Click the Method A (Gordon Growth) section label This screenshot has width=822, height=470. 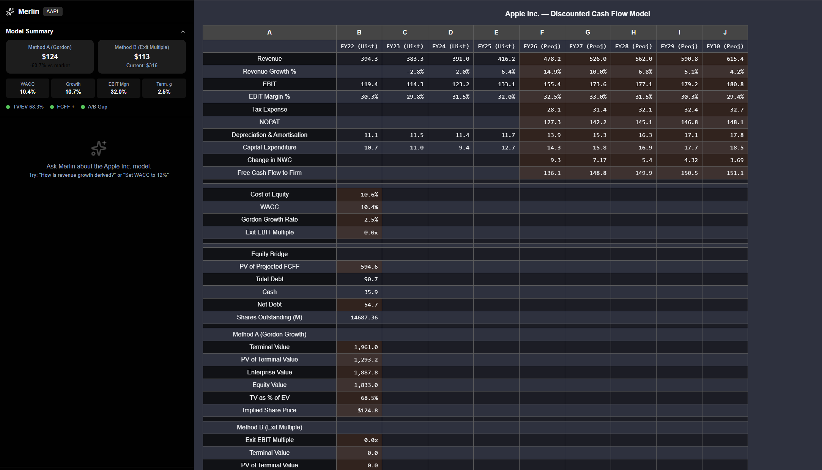click(269, 335)
